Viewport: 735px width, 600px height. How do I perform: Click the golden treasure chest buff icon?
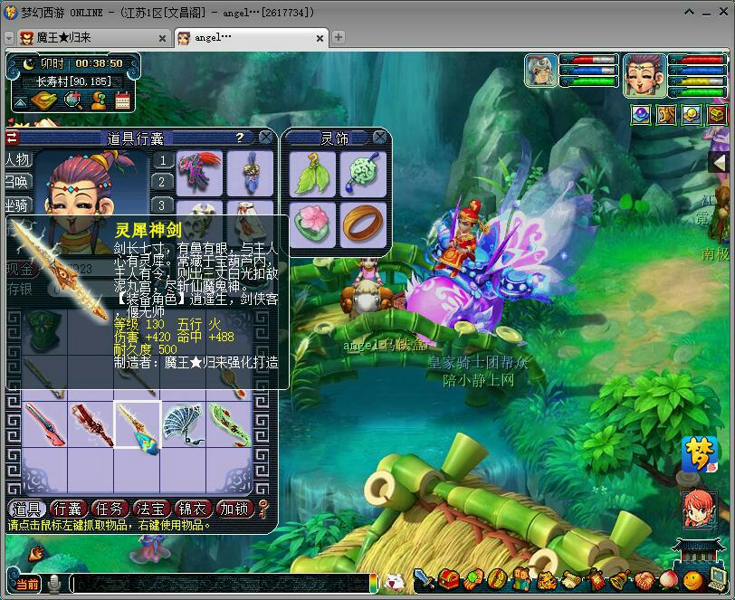[x=717, y=114]
